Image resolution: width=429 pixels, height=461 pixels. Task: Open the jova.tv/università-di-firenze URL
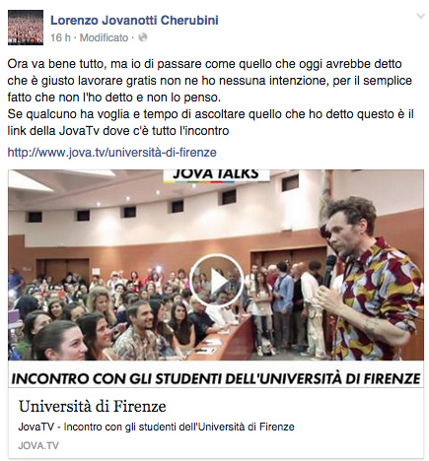pyautogui.click(x=112, y=153)
